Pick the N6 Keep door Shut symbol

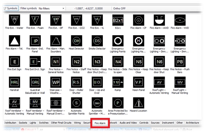(159, 61)
